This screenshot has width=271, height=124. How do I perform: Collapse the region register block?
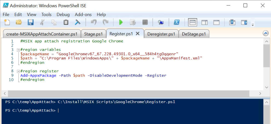click(18, 71)
